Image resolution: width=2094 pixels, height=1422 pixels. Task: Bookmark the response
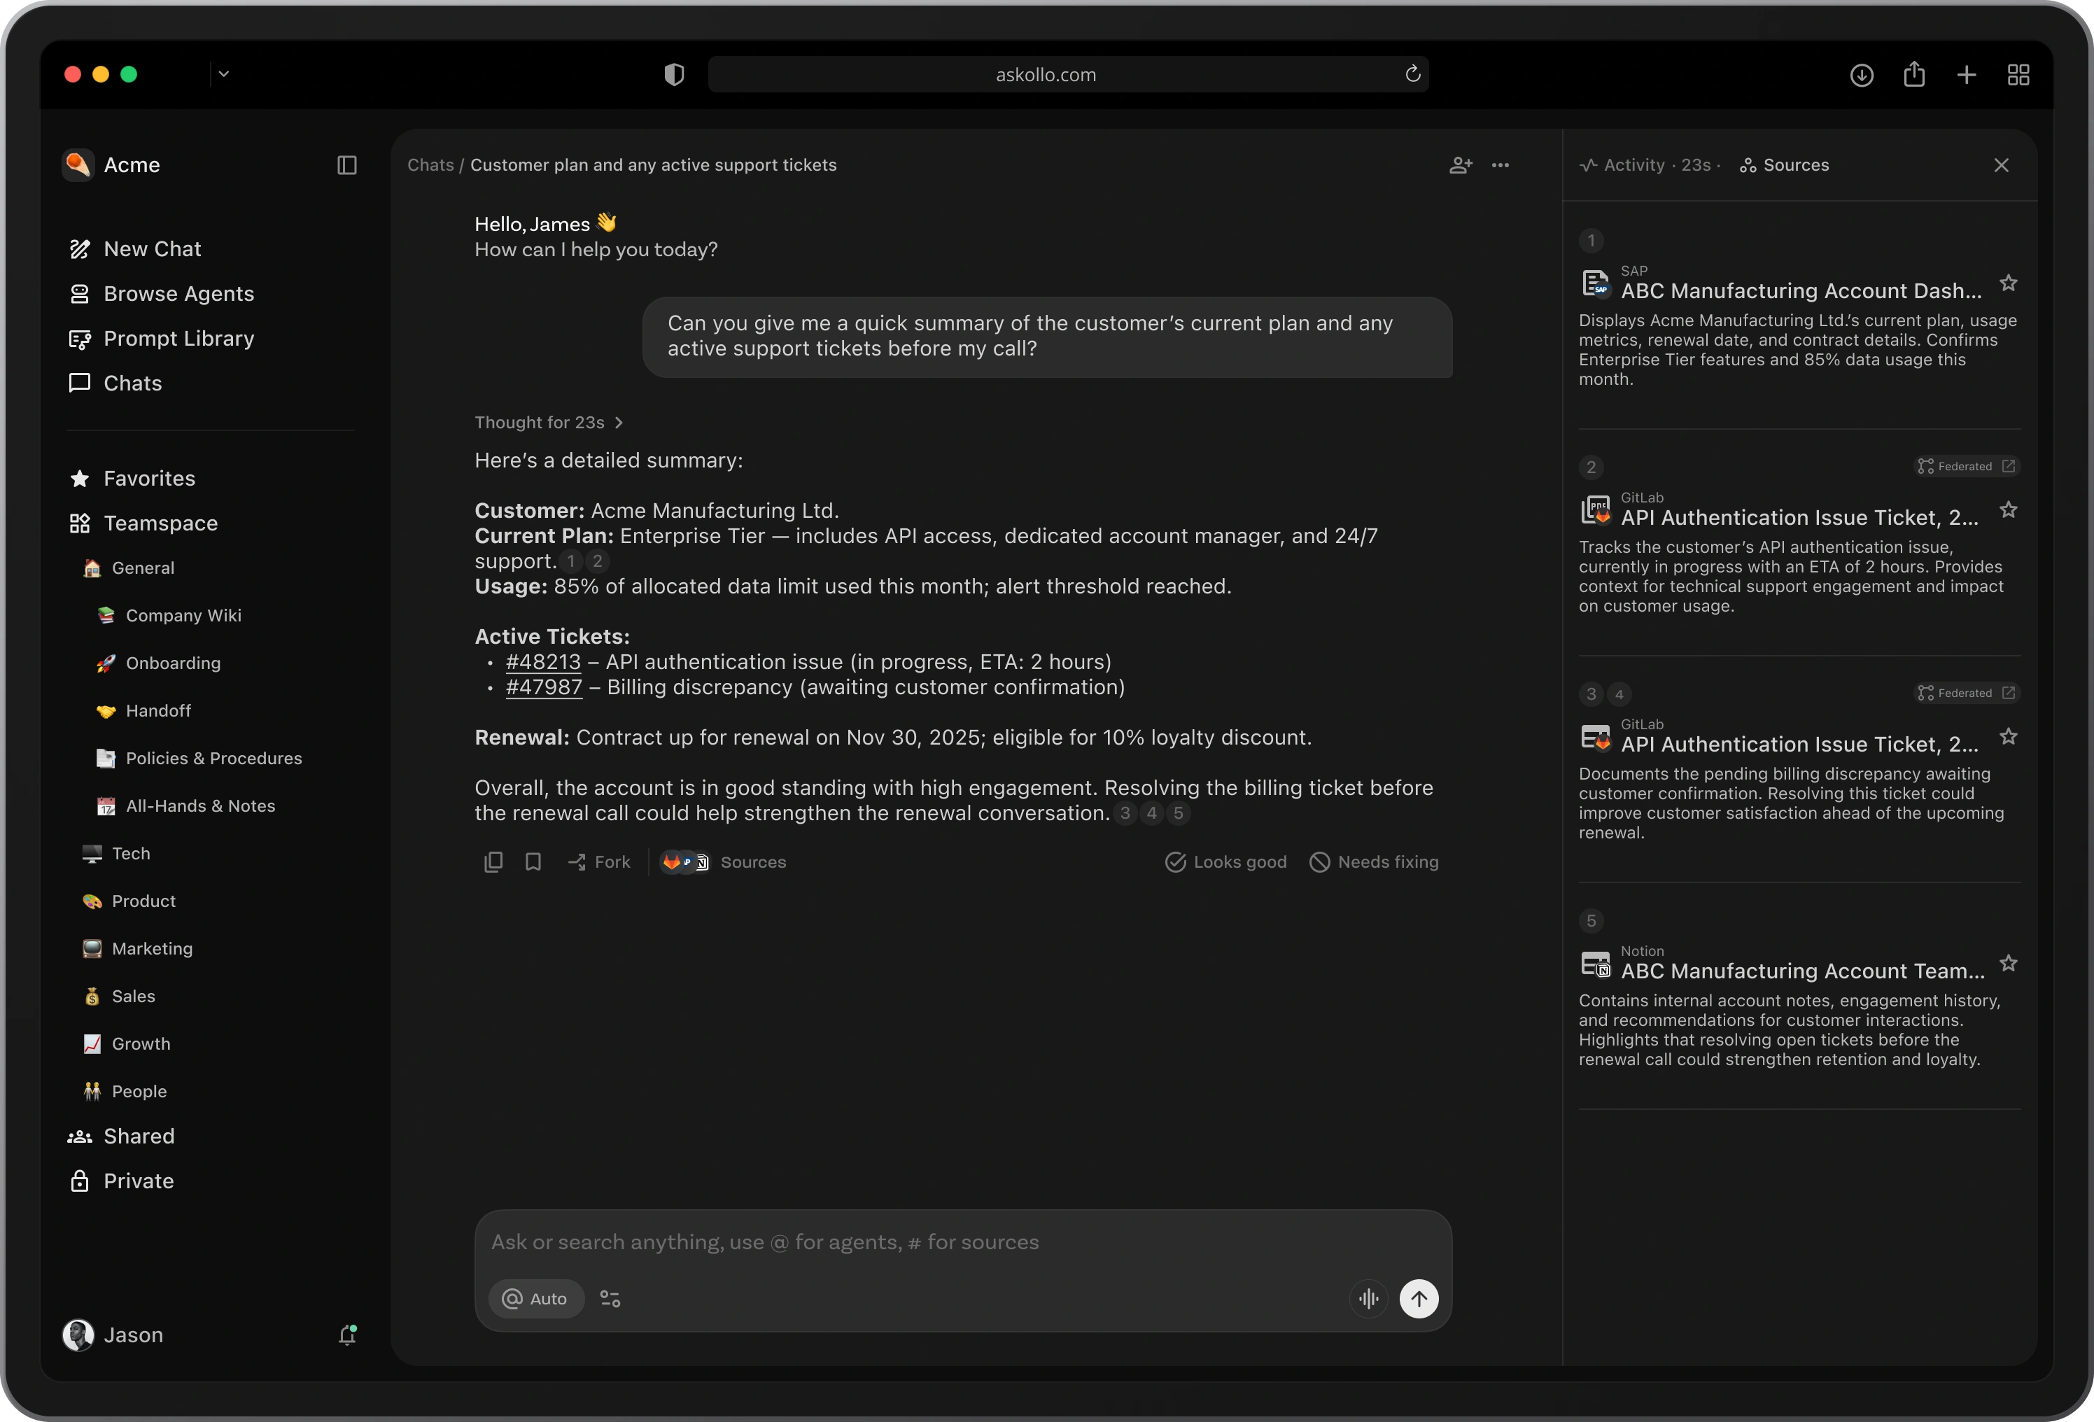coord(533,862)
